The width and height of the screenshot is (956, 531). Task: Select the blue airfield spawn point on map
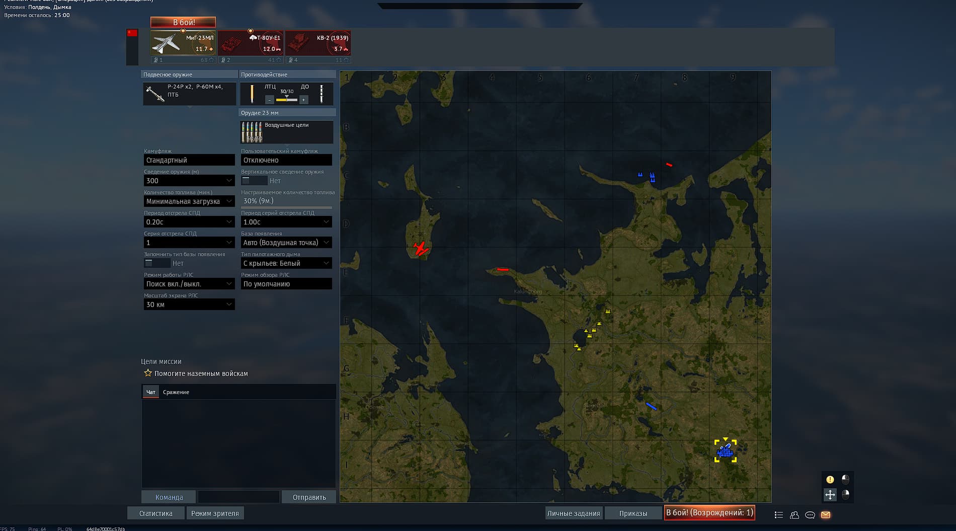(x=725, y=450)
